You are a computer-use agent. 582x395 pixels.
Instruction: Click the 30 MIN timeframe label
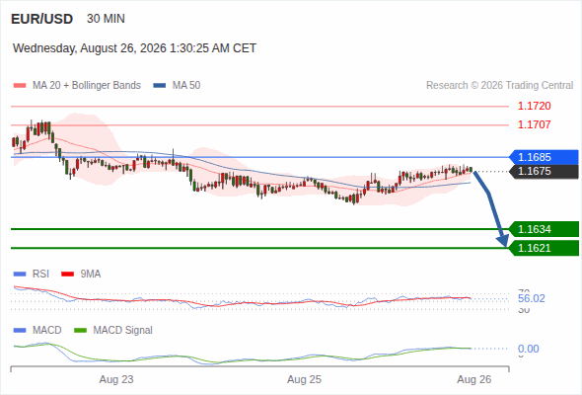106,19
